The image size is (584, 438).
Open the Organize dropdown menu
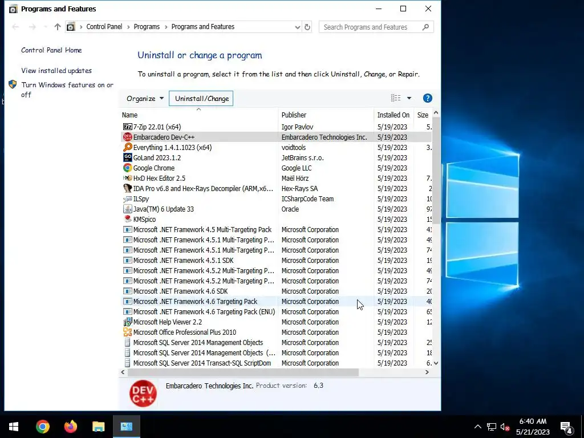coord(145,99)
